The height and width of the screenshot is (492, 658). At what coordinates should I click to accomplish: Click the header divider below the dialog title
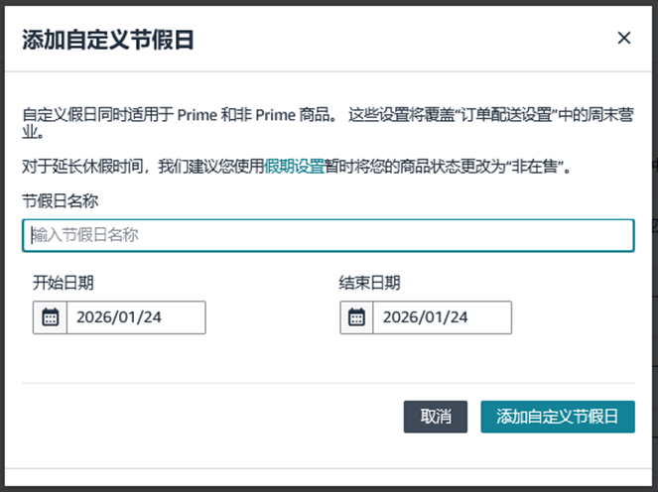coord(328,71)
